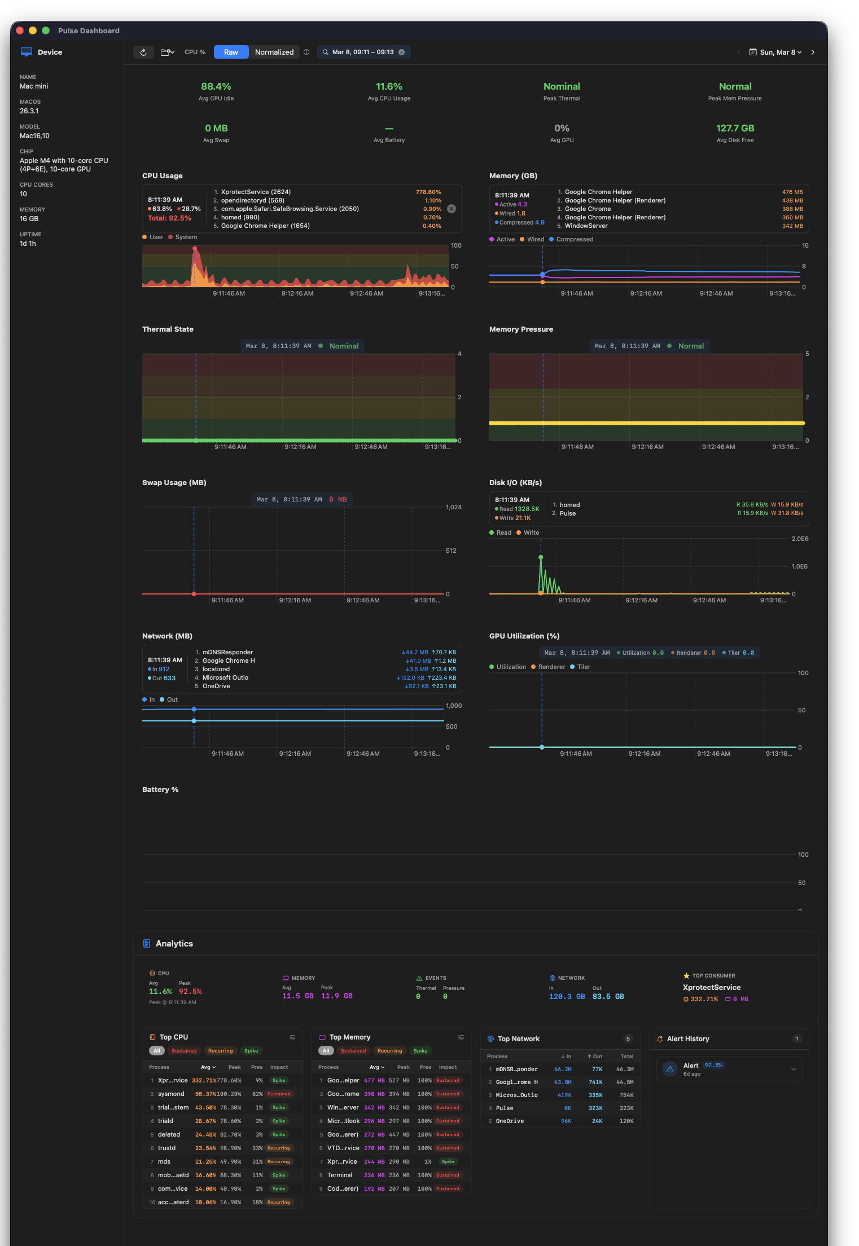Click the info icon beside Normalized
Image resolution: width=859 pixels, height=1246 pixels.
306,52
